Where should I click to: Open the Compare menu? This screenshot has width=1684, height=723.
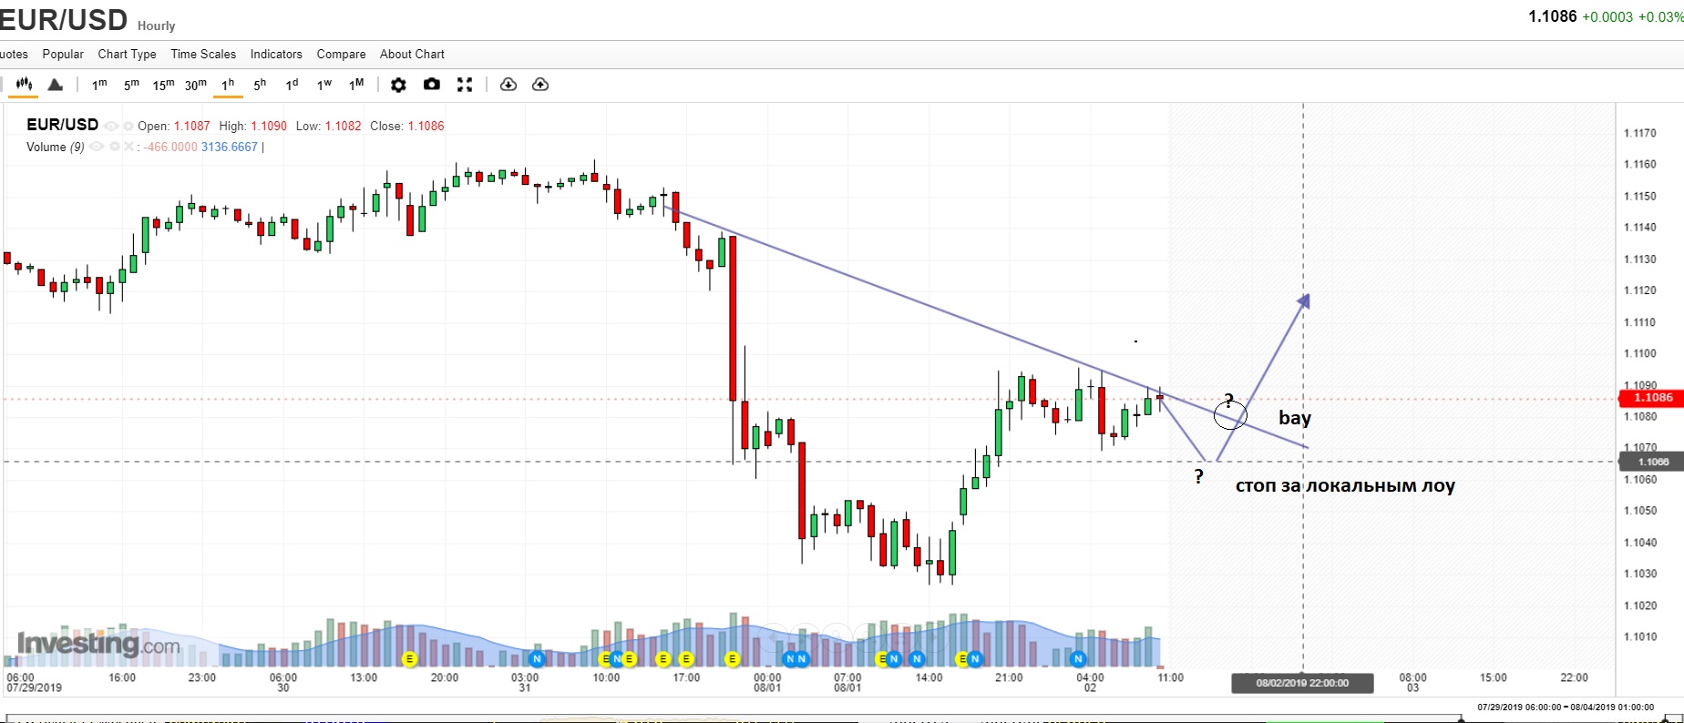341,54
